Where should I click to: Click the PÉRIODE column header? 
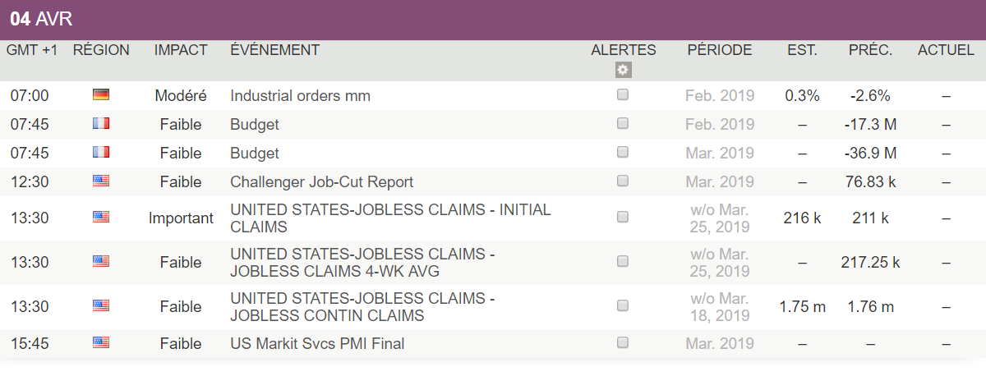click(720, 50)
